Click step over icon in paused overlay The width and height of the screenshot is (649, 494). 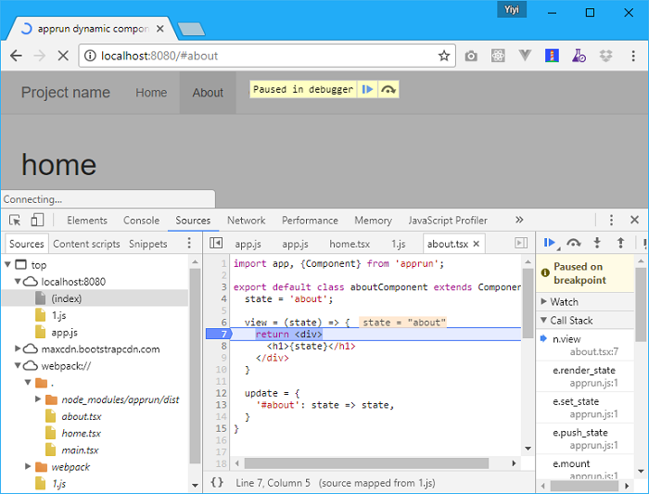[388, 90]
